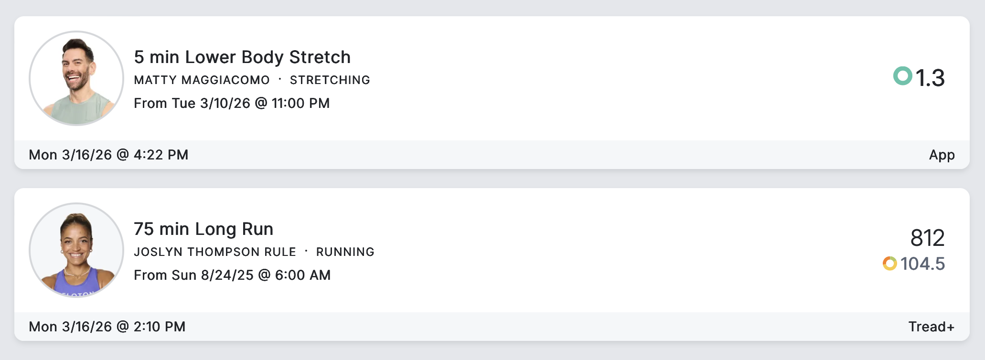The height and width of the screenshot is (360, 985).
Task: Click the 812 output total value
Action: click(x=927, y=238)
